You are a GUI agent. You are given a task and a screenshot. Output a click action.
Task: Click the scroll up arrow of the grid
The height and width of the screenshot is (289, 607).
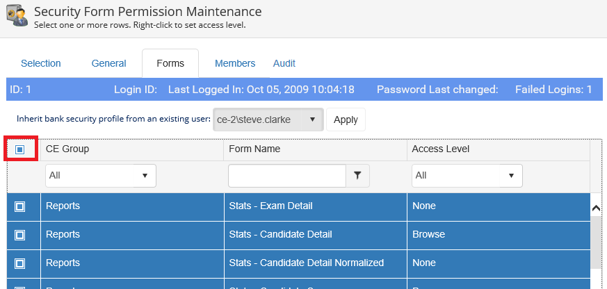pyautogui.click(x=596, y=207)
